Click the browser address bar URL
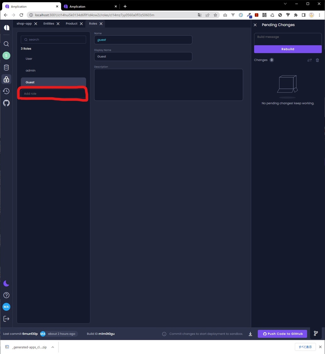This screenshot has width=325, height=354. click(95, 15)
